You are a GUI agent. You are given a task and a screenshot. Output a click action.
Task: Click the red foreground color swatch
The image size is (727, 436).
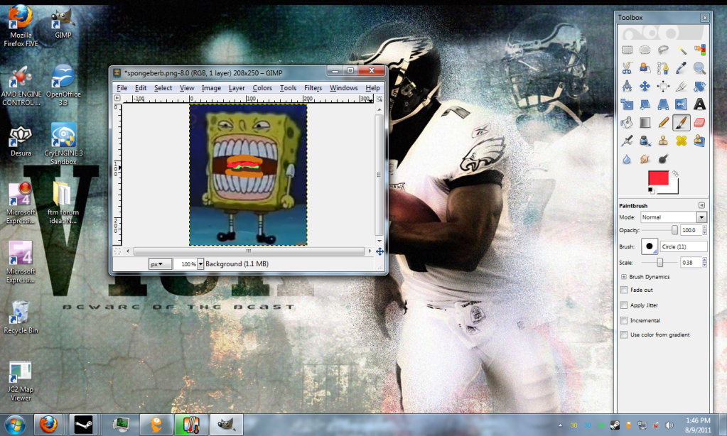tap(657, 178)
